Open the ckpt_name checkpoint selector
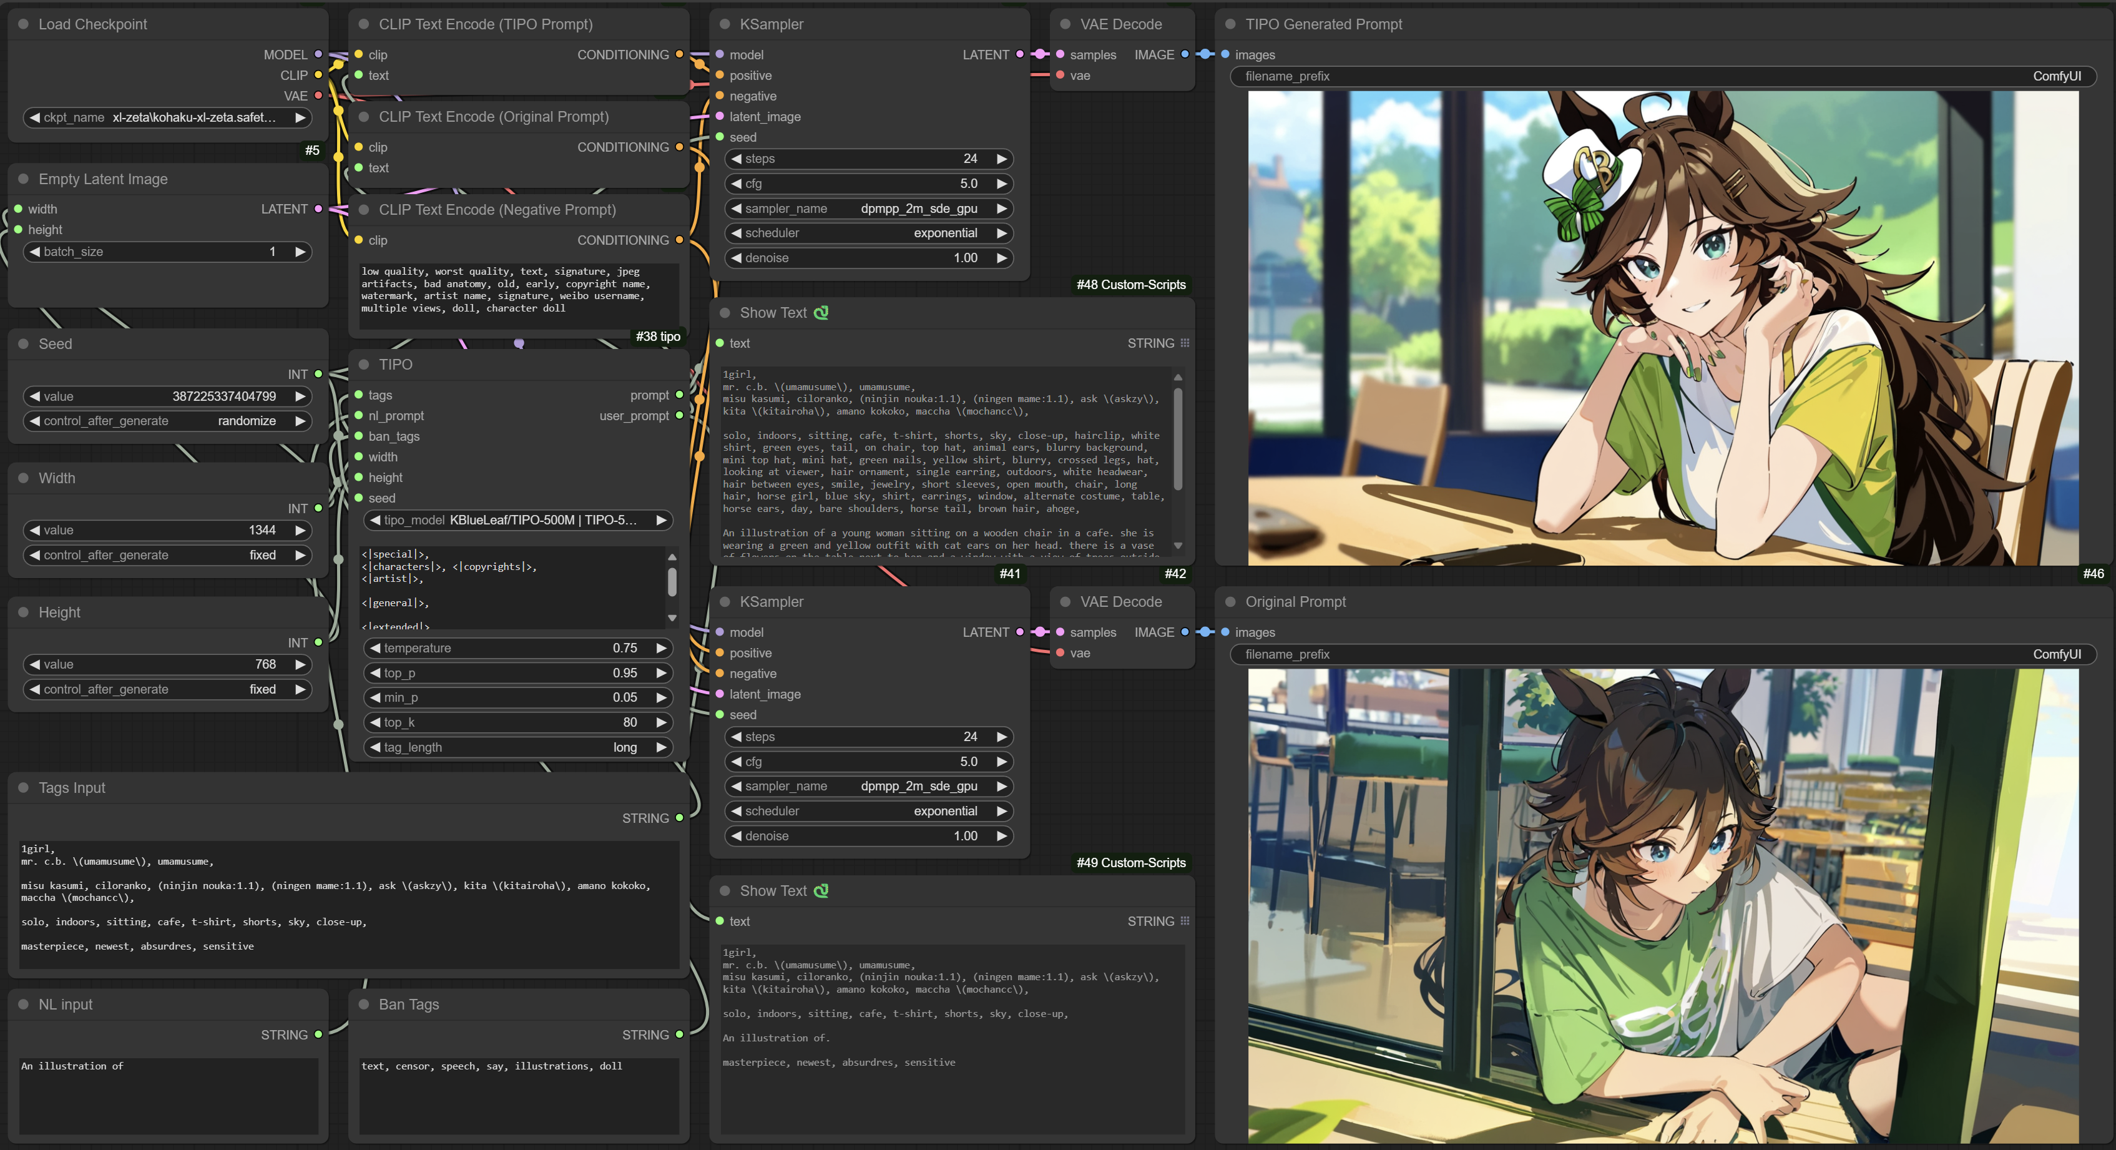This screenshot has height=1150, width=2116. point(167,117)
